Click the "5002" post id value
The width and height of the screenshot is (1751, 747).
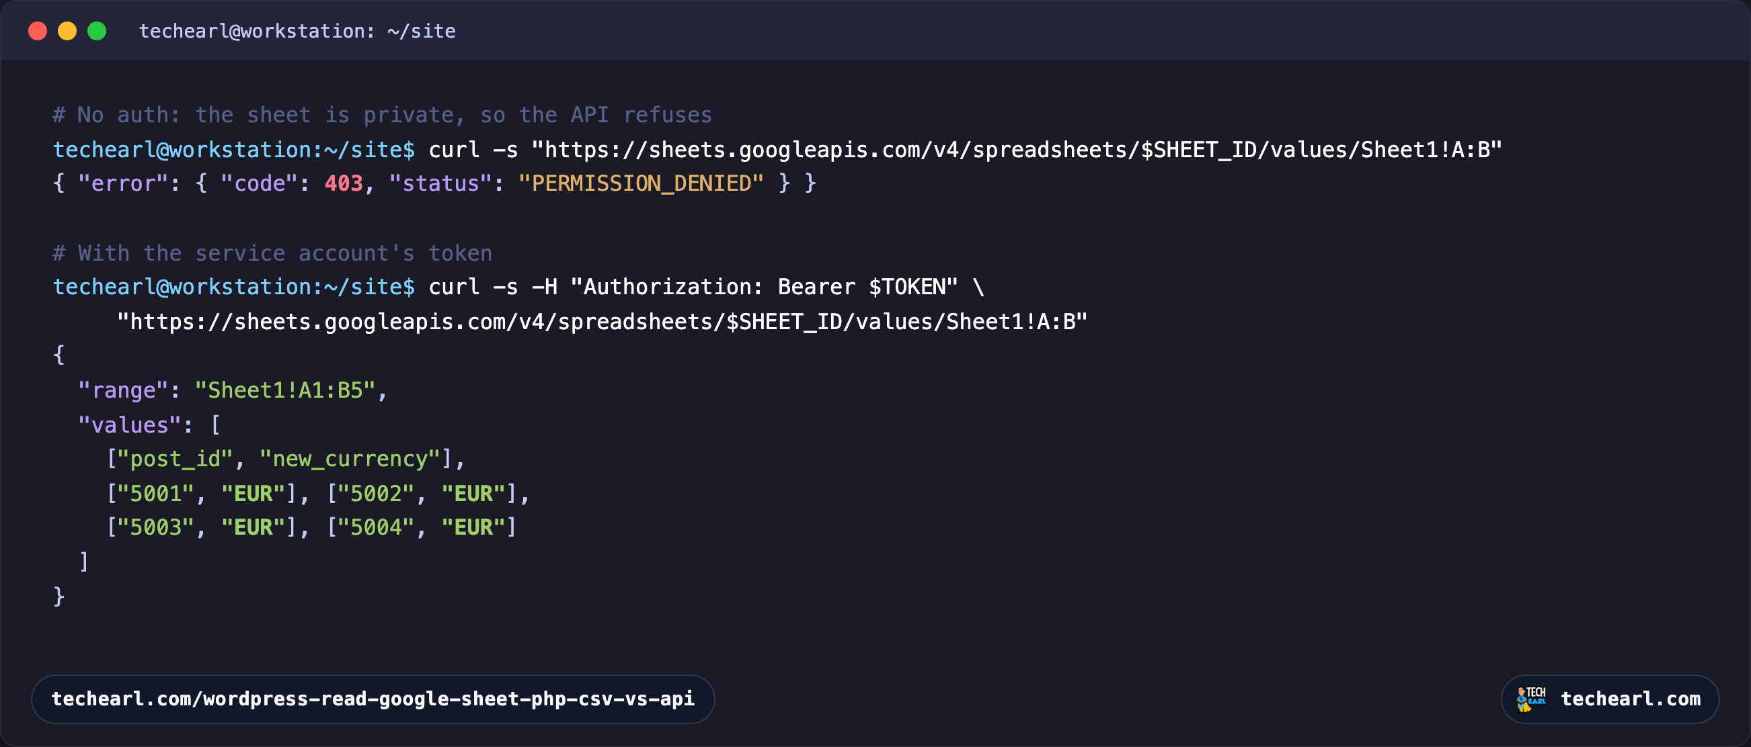point(376,494)
